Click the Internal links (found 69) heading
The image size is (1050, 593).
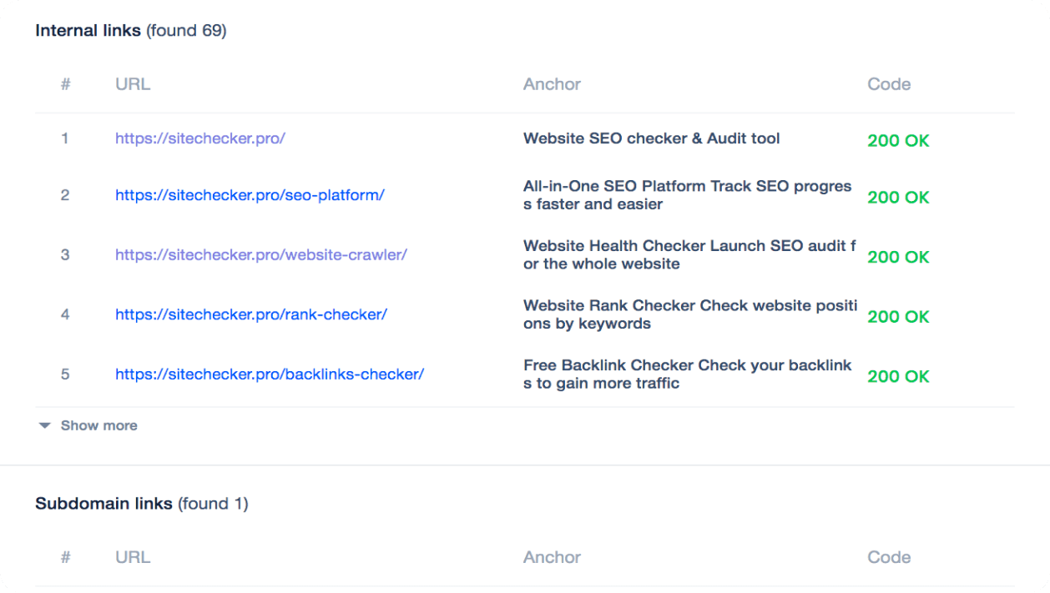(131, 31)
